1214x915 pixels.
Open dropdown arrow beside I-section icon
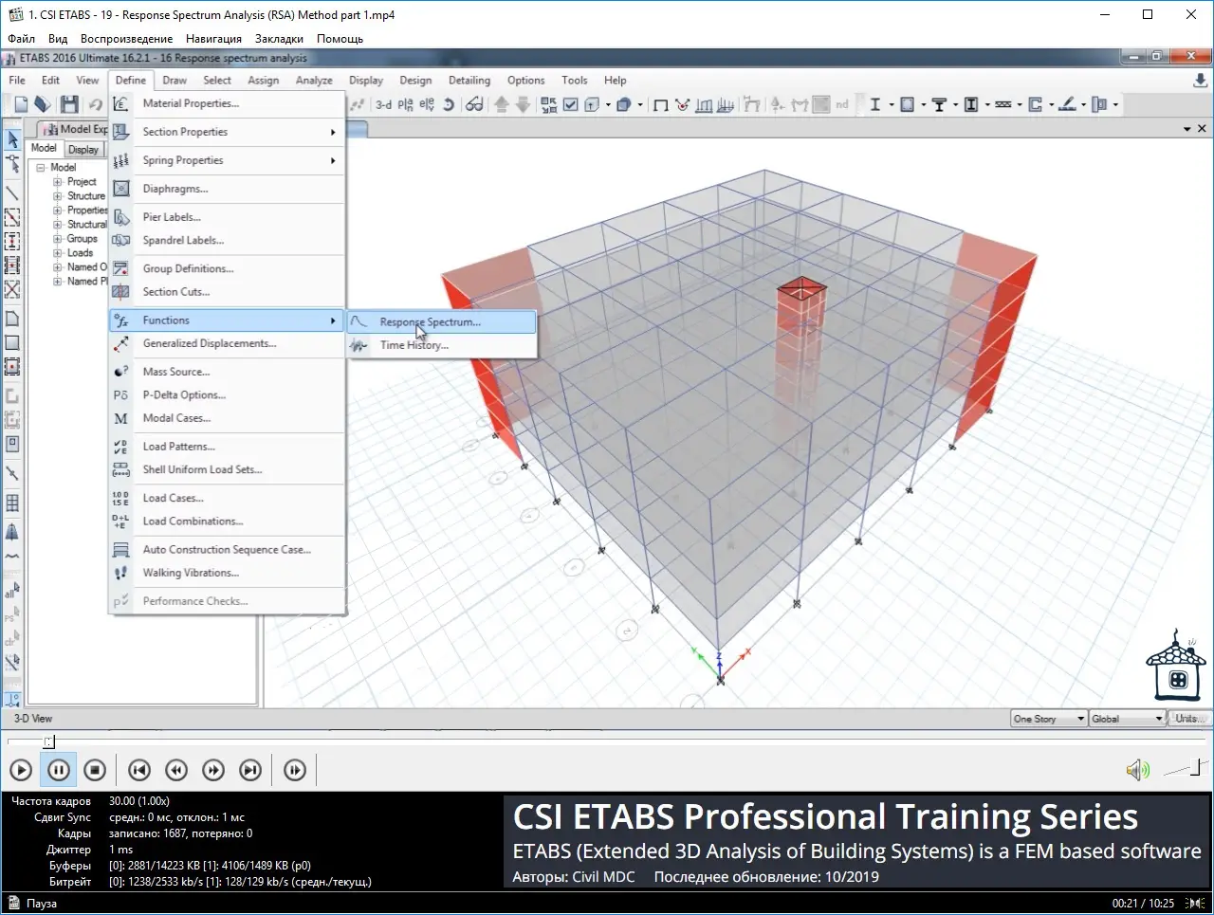pos(892,104)
